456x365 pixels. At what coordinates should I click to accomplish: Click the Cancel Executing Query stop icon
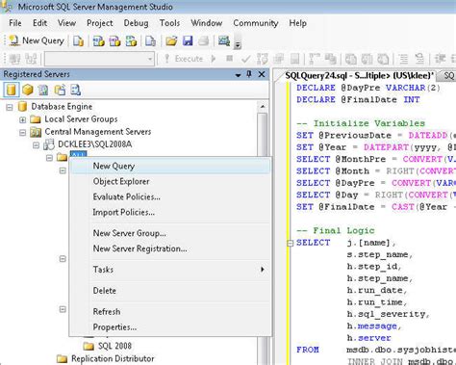coord(229,59)
